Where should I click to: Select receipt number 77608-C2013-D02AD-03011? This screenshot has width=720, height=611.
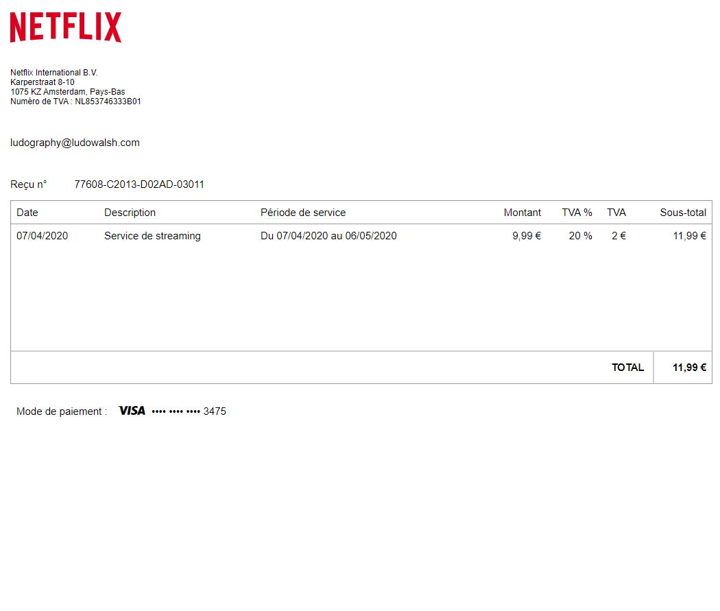pyautogui.click(x=139, y=184)
